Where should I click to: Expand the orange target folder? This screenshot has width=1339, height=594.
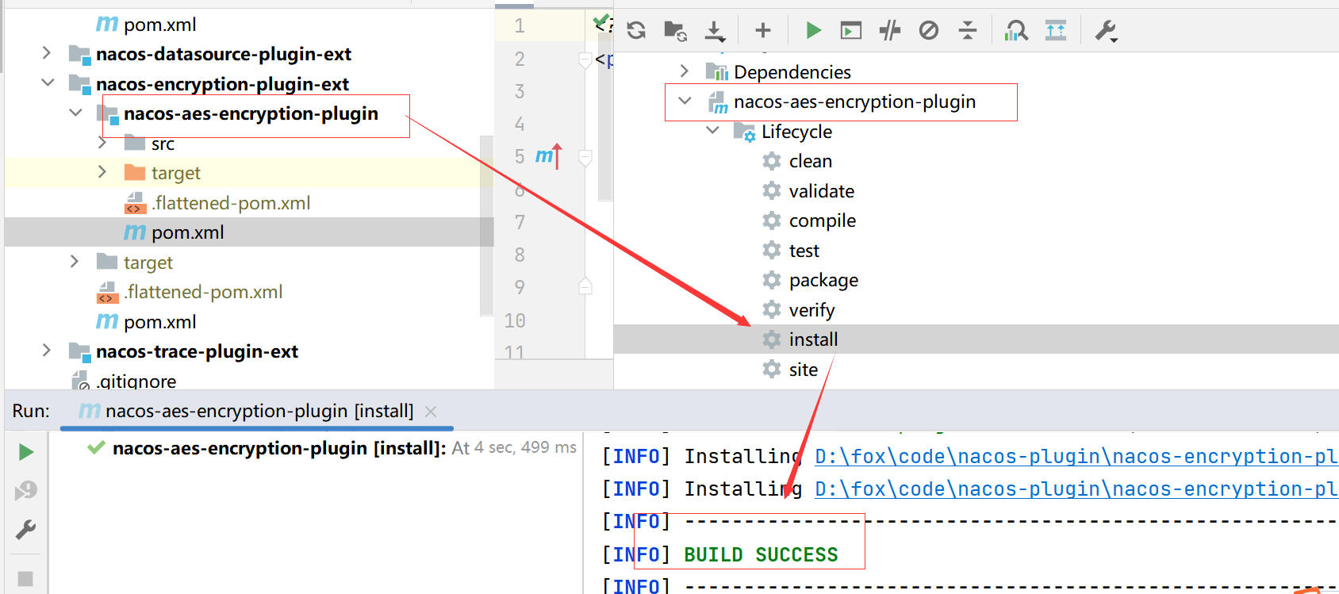coord(102,172)
